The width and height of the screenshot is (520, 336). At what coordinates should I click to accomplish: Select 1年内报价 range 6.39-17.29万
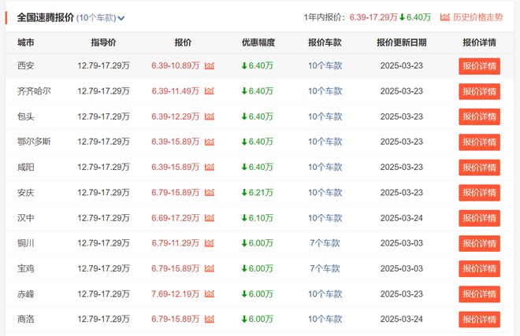point(373,17)
